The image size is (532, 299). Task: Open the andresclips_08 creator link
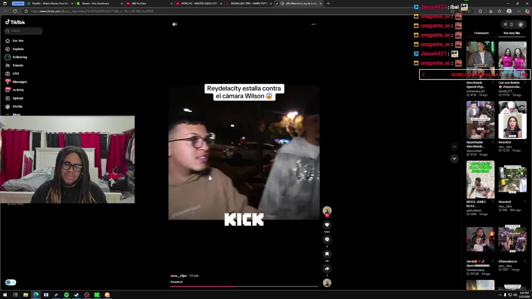pyautogui.click(x=475, y=91)
